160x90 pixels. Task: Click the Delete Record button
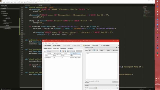click(x=79, y=51)
